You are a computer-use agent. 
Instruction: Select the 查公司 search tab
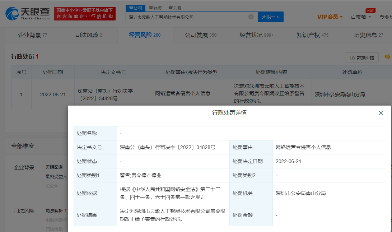(x=135, y=8)
